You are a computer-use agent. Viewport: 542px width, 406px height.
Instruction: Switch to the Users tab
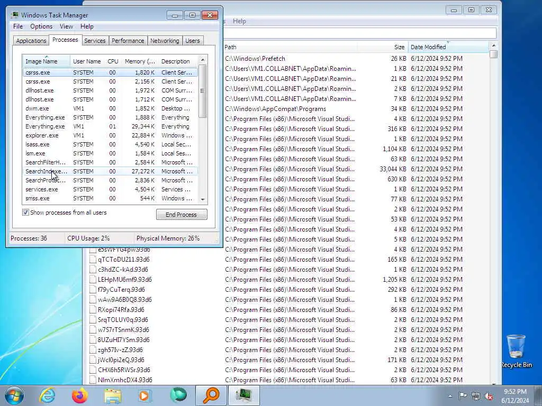[193, 41]
